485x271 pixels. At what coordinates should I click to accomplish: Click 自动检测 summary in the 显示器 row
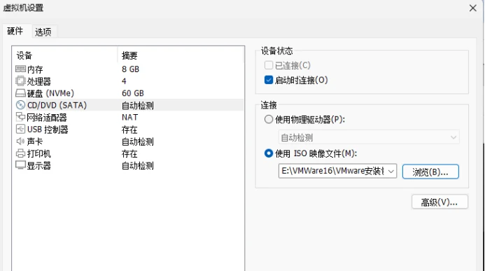coord(138,166)
